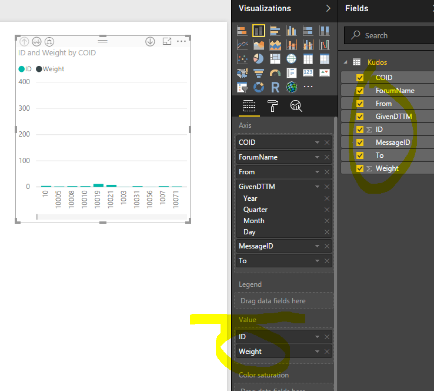Toggle the GivenDTTM field checkbox
434x391 pixels.
(x=359, y=117)
